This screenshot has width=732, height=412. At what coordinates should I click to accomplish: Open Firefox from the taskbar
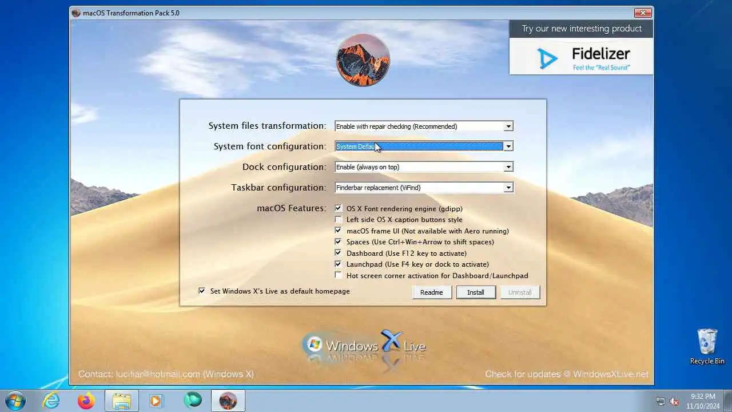[86, 401]
